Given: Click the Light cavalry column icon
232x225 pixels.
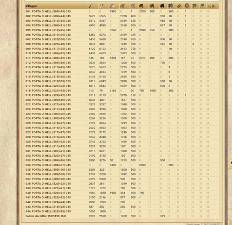Looking at the screenshot, I should click(x=142, y=6).
